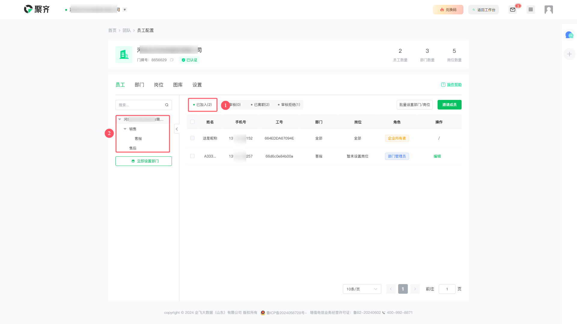This screenshot has width=577, height=324.
Task: Switch to the 员工 tab
Action: [120, 85]
